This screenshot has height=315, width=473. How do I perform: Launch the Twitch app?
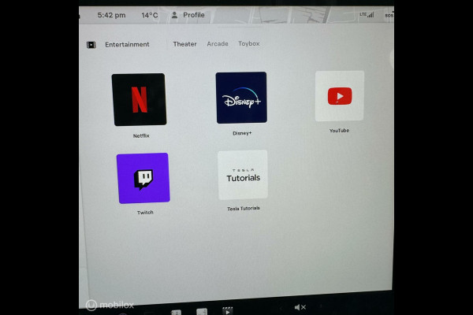(x=143, y=178)
